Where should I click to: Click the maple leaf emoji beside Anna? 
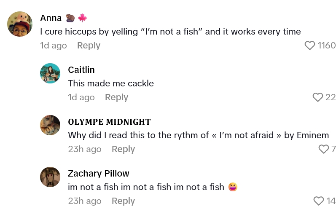(82, 18)
